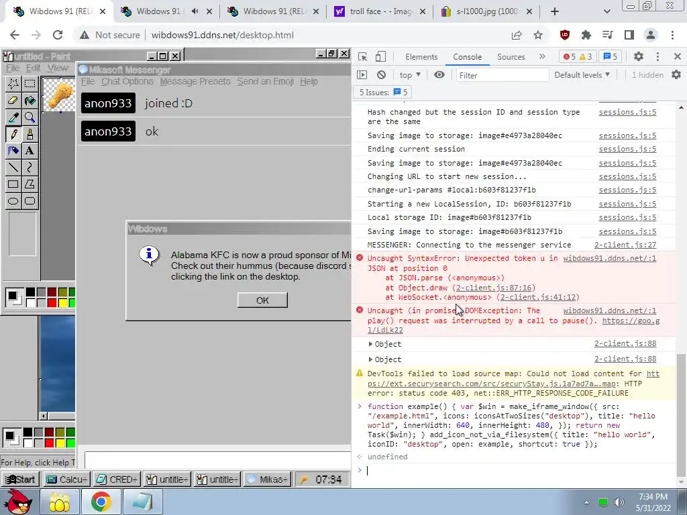The image size is (687, 515).
Task: Open the errors and warnings counter
Action: click(578, 56)
